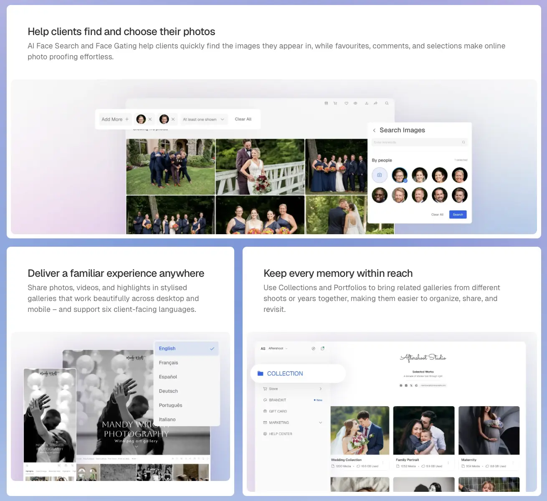Click the share arrow icon in gallery toolbar

pyautogui.click(x=375, y=103)
